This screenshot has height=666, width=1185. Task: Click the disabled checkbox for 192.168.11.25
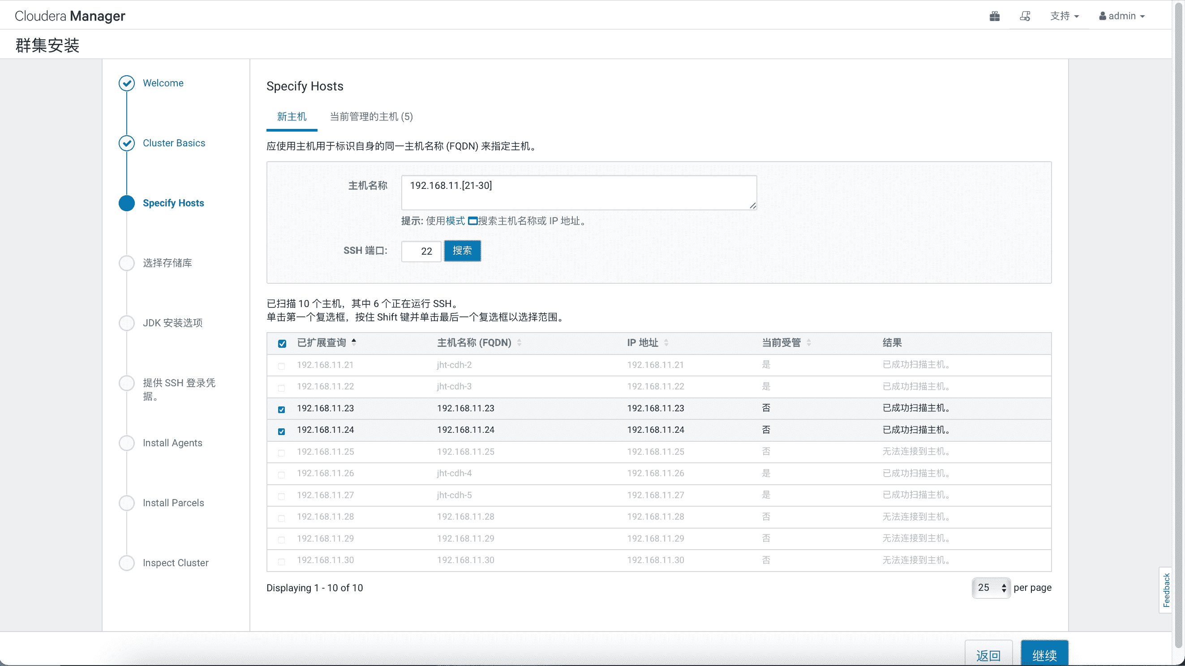[x=282, y=453]
